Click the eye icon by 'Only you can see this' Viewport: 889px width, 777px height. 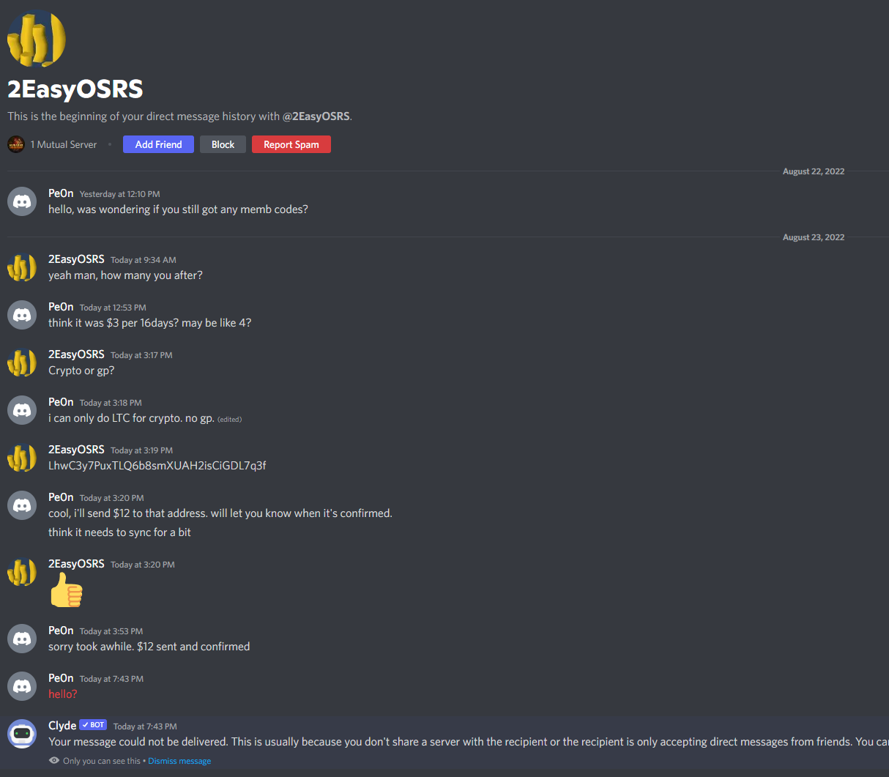pyautogui.click(x=53, y=761)
